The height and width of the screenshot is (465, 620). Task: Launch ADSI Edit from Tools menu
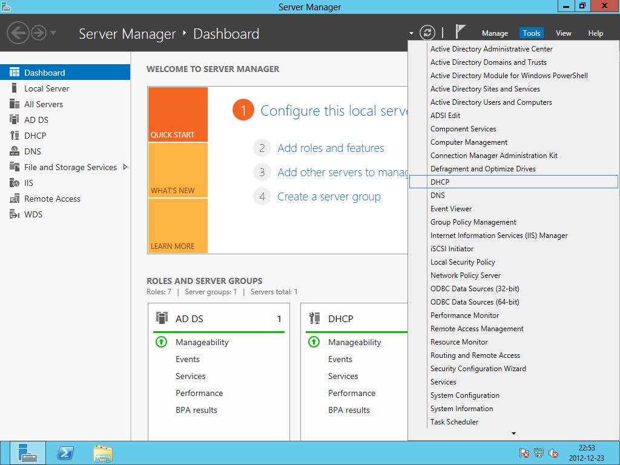click(513, 116)
